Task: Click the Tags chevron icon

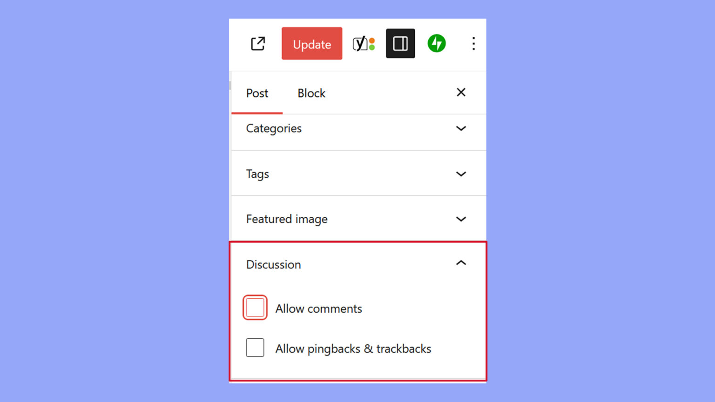Action: pyautogui.click(x=461, y=174)
